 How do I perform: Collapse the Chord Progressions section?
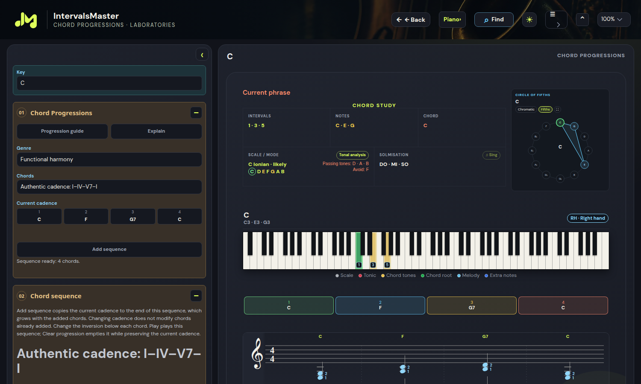[196, 113]
